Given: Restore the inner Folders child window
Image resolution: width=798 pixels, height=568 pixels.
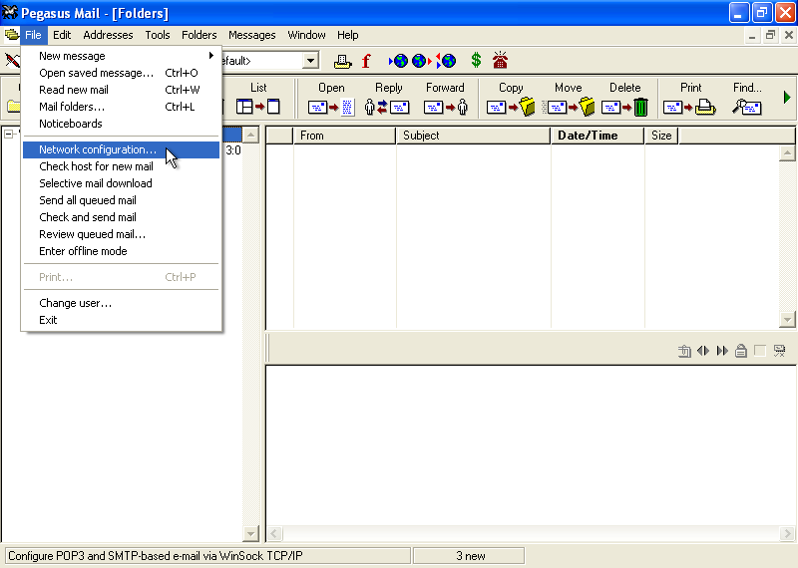Looking at the screenshot, I should tap(770, 35).
